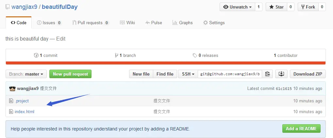The width and height of the screenshot is (333, 138).
Task: Click "10 minutes ago" in index.html row
Action: [308, 112]
